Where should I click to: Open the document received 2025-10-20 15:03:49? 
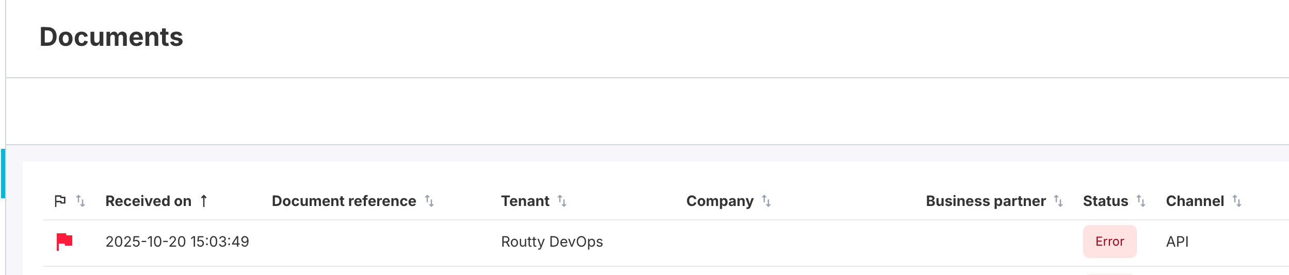click(177, 242)
